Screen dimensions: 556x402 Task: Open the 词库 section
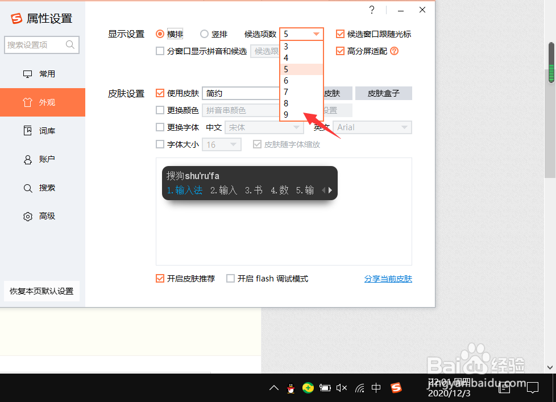coord(42,131)
